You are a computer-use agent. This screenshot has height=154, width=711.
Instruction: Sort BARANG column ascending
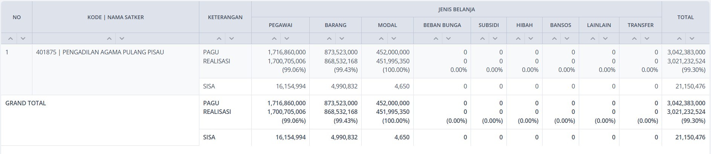point(329,39)
